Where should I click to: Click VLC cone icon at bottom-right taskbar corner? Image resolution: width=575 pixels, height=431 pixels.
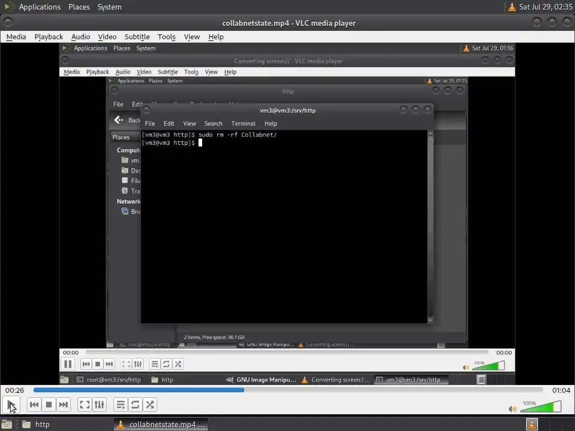click(532, 424)
